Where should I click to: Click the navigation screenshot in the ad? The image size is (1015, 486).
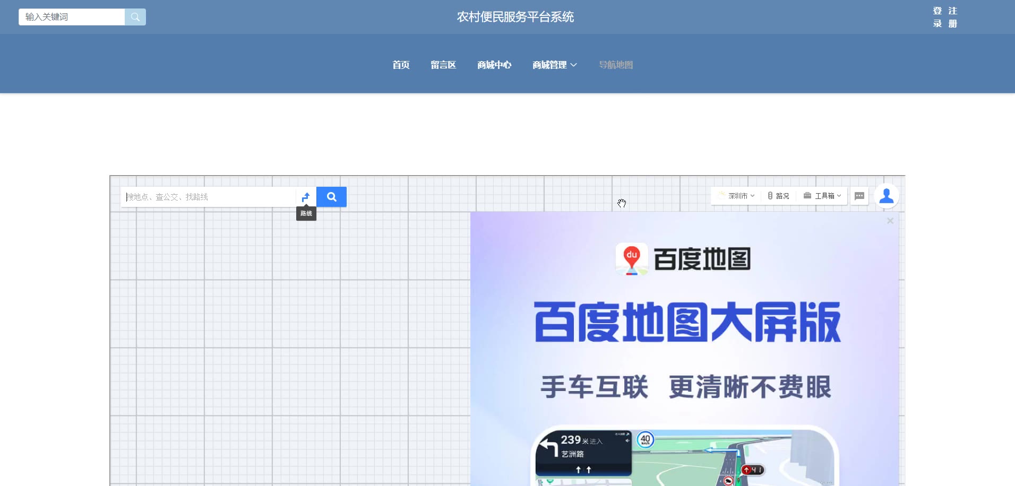pos(685,456)
